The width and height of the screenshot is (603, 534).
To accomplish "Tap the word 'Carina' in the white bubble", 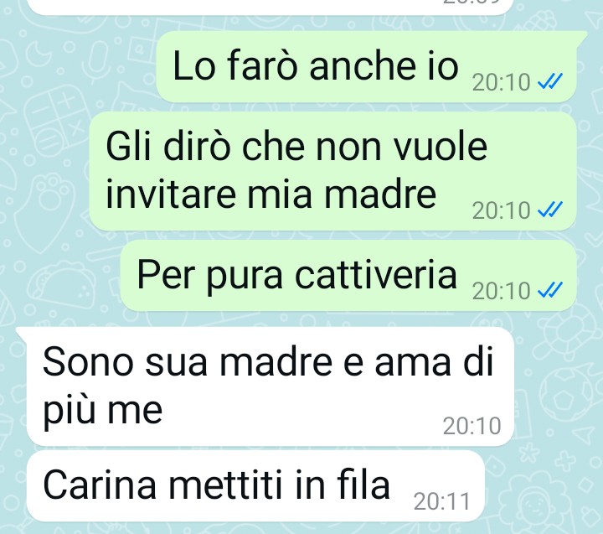I will coord(100,485).
